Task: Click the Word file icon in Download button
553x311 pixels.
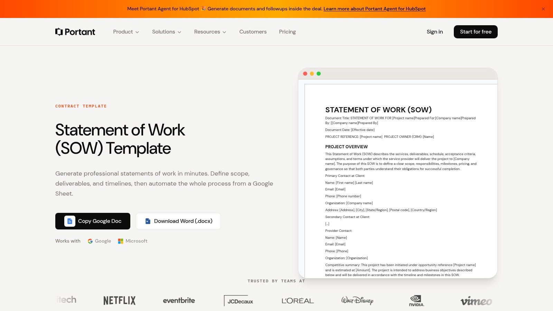Action: pyautogui.click(x=148, y=221)
